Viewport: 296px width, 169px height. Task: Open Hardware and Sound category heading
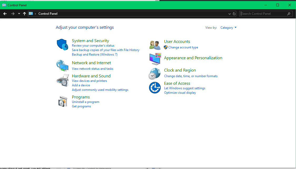[x=91, y=76]
